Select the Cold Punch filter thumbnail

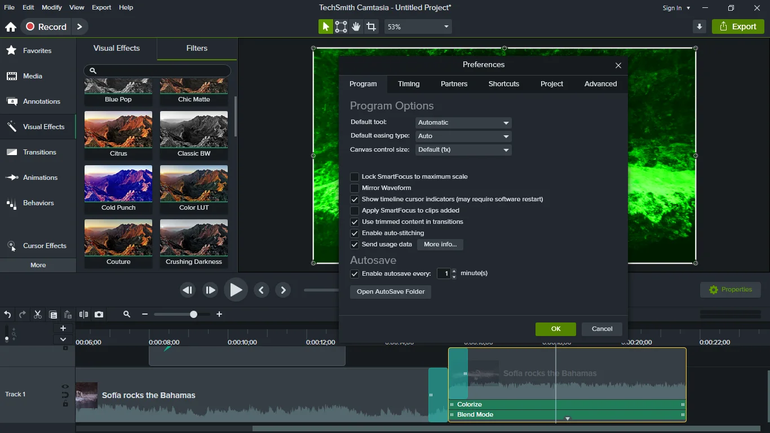point(118,183)
